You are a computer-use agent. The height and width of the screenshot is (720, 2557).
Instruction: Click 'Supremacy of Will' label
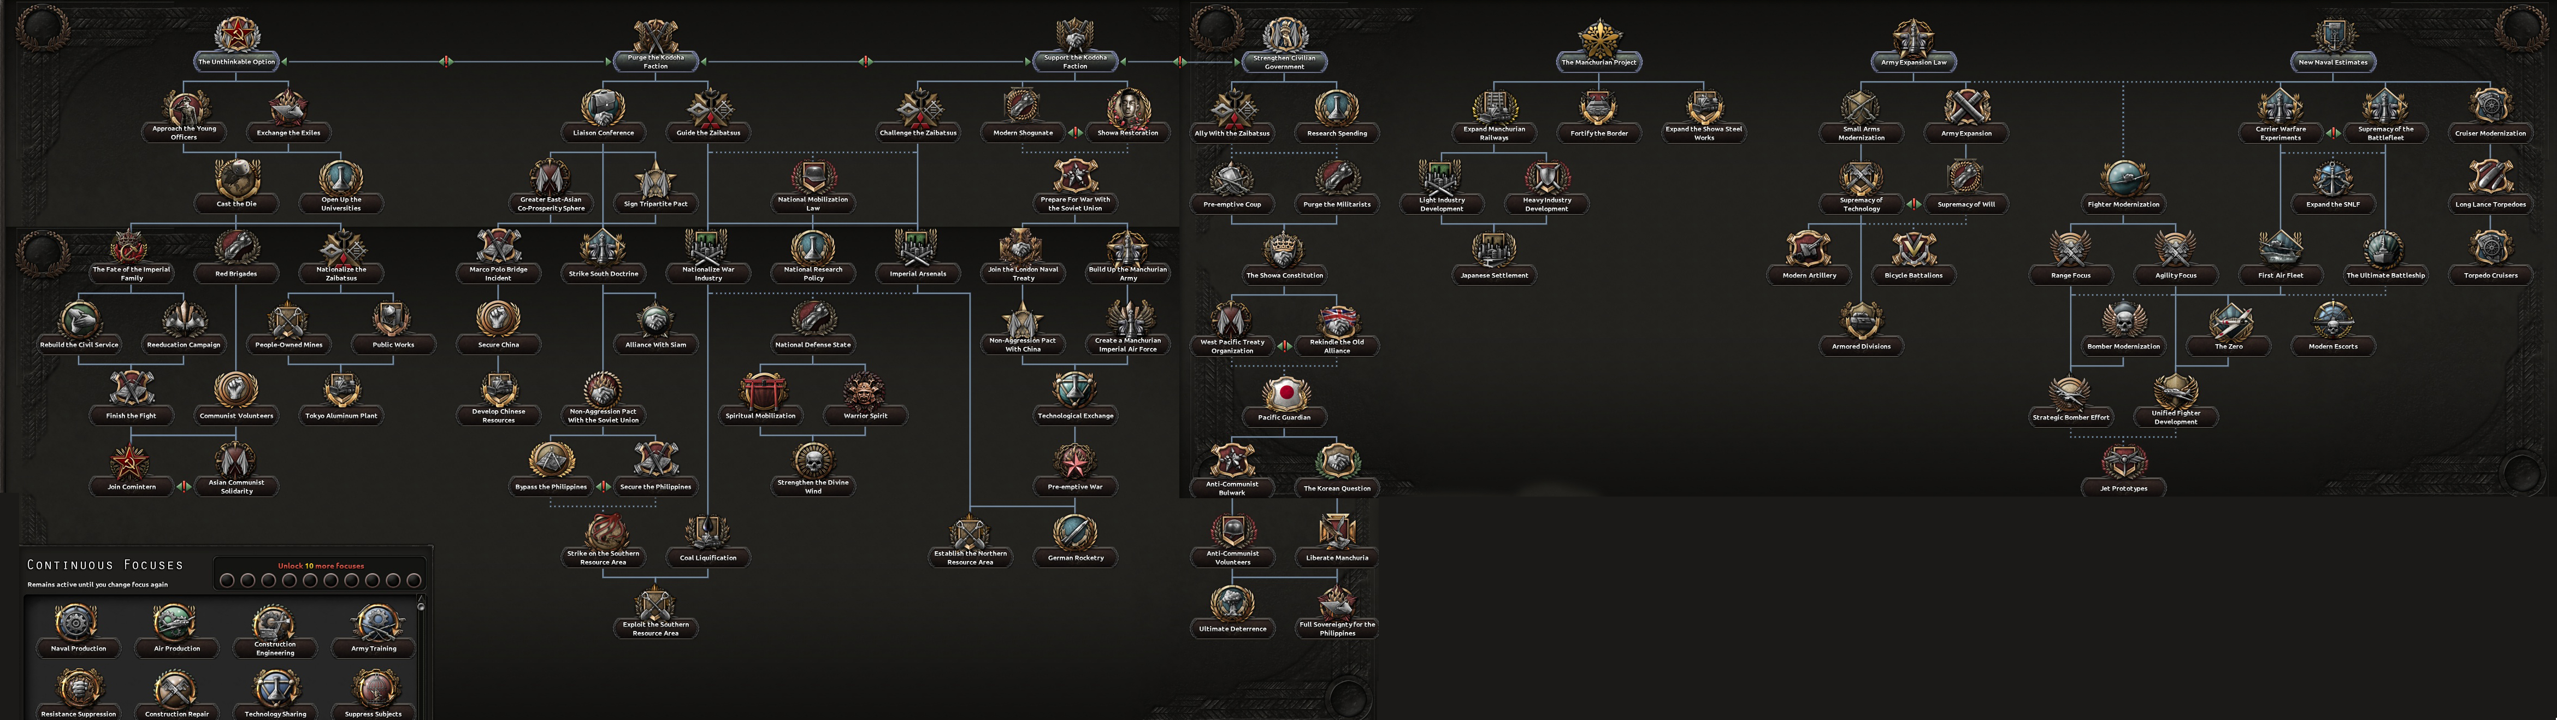click(x=1967, y=204)
